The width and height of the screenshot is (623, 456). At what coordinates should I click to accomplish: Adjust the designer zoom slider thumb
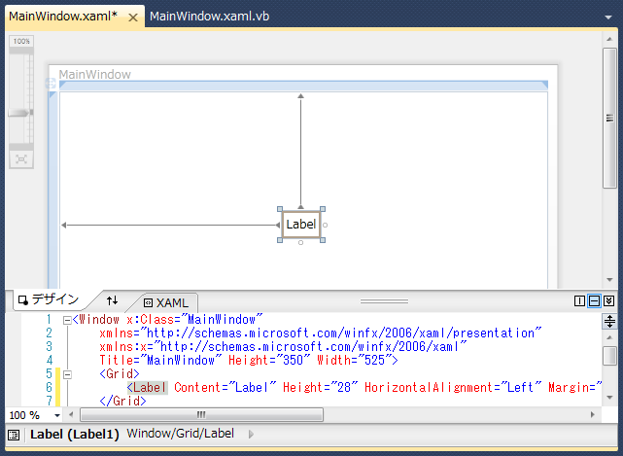[19, 113]
